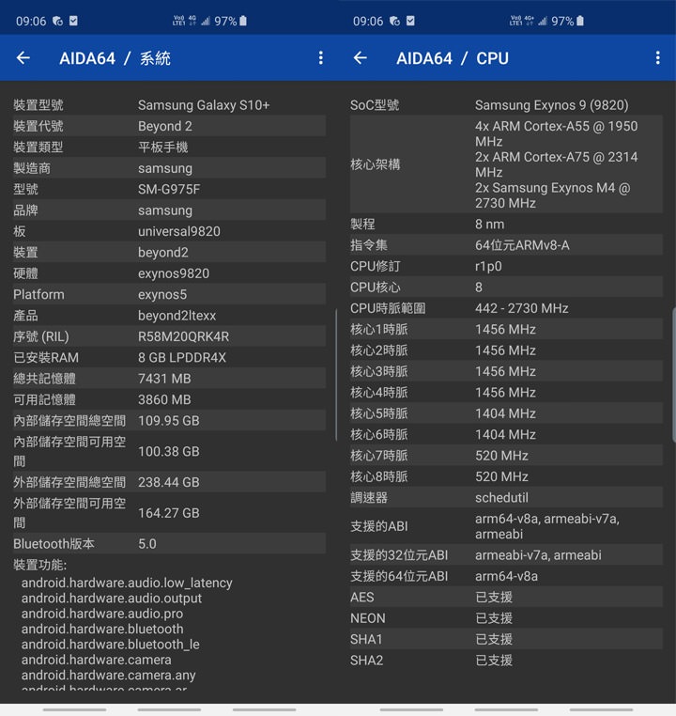This screenshot has height=716, width=676.
Task: Tap checkmark notification icon in left status bar
Action: click(73, 21)
